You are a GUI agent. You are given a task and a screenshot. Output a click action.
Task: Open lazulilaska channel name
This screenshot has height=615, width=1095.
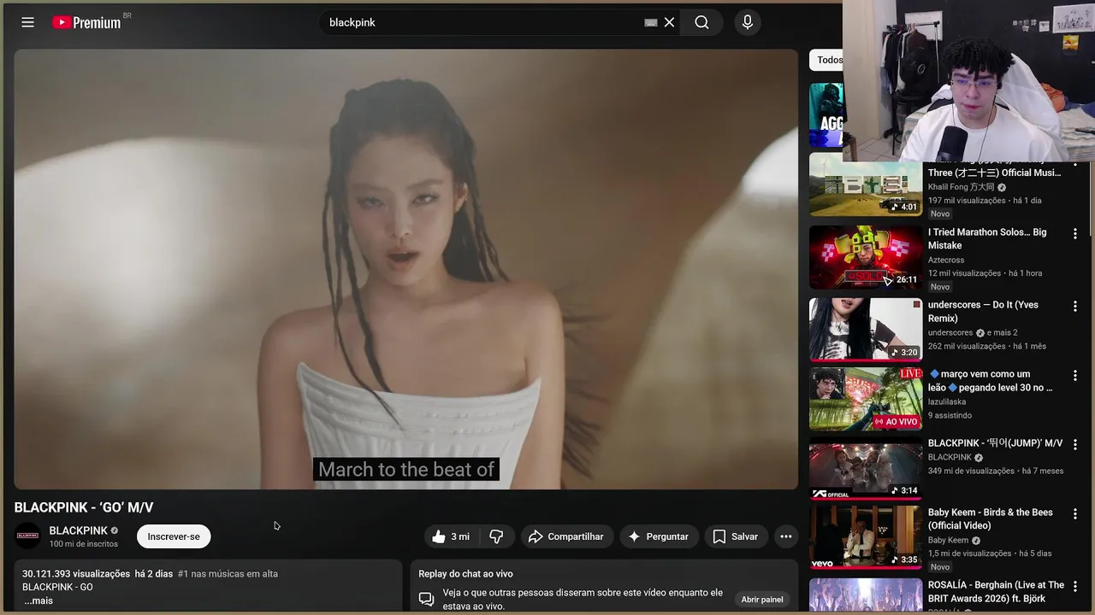(x=947, y=401)
